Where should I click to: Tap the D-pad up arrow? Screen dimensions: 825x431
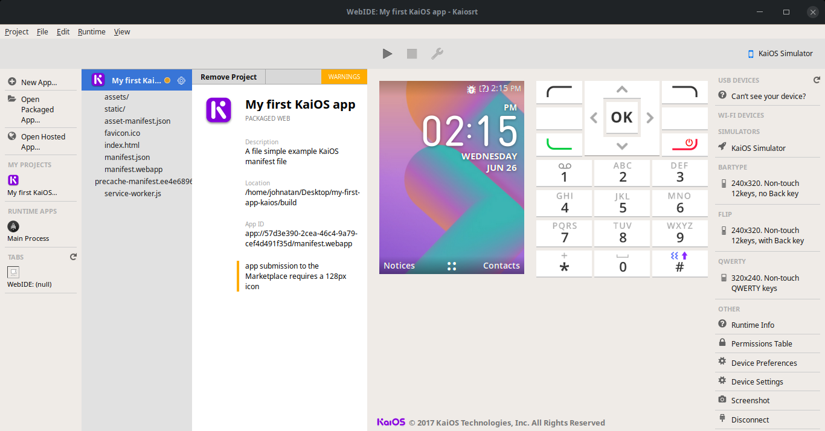click(x=622, y=89)
